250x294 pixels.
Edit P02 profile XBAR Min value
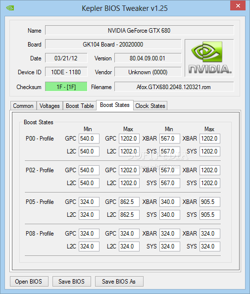point(169,170)
